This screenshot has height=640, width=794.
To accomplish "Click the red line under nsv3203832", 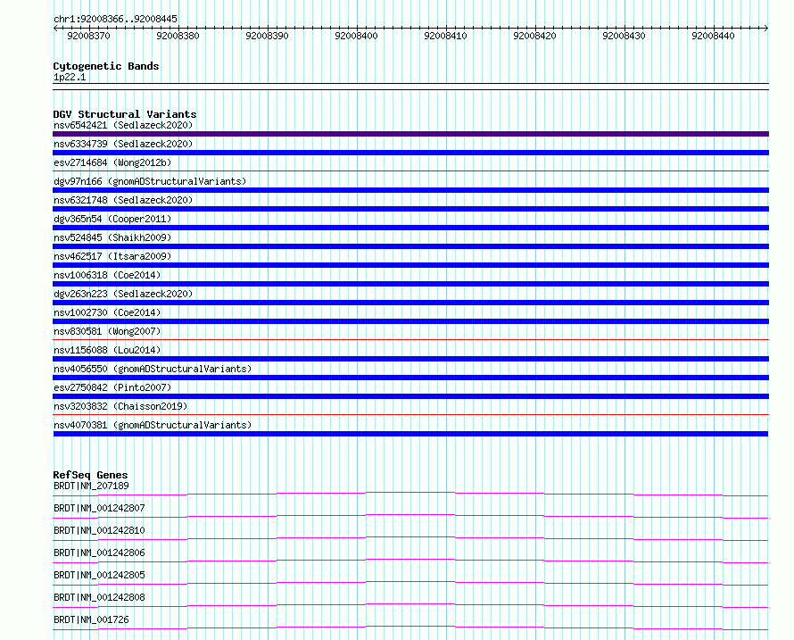I will pos(410,415).
